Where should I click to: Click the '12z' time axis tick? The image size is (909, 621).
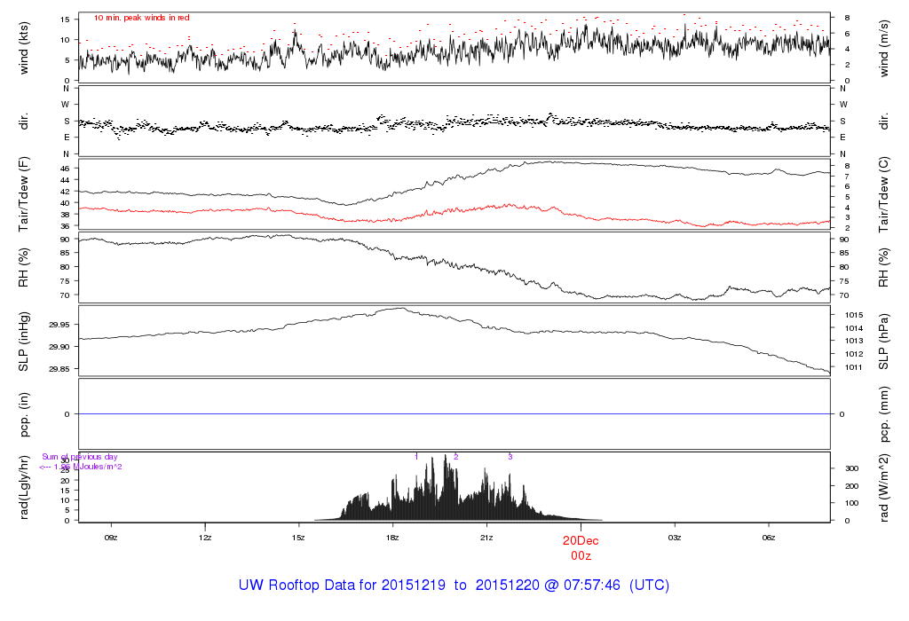pos(205,538)
